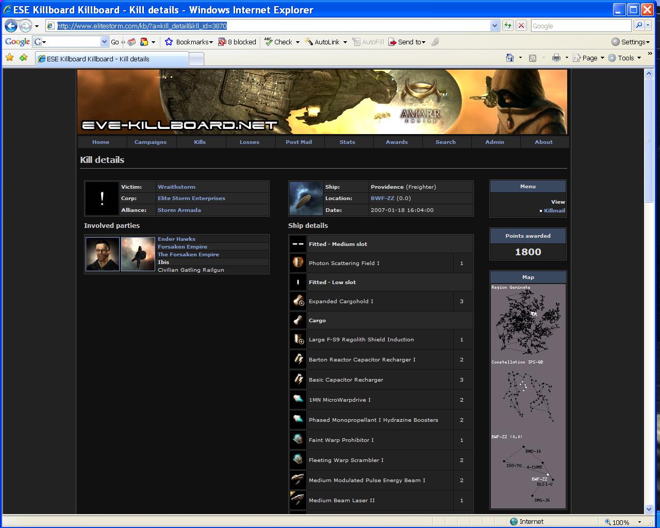Open a new blank tab button
Viewport: 660px width, 528px height.
pos(196,59)
